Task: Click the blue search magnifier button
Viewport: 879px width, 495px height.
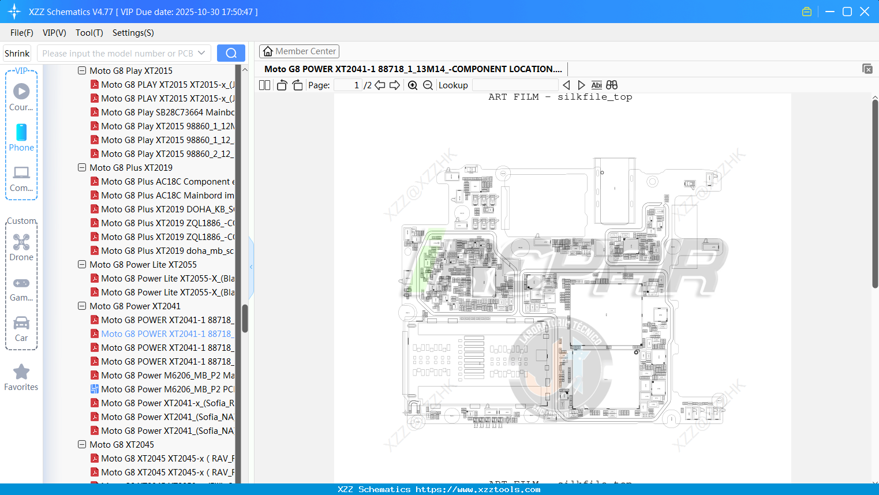Action: click(x=231, y=52)
